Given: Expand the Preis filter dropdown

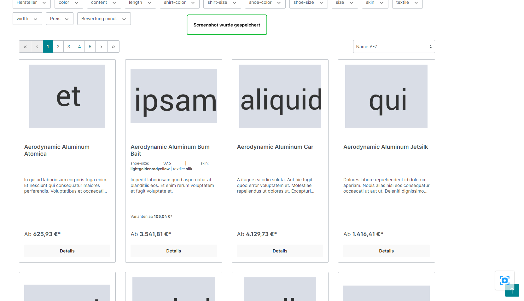Looking at the screenshot, I should [x=60, y=19].
